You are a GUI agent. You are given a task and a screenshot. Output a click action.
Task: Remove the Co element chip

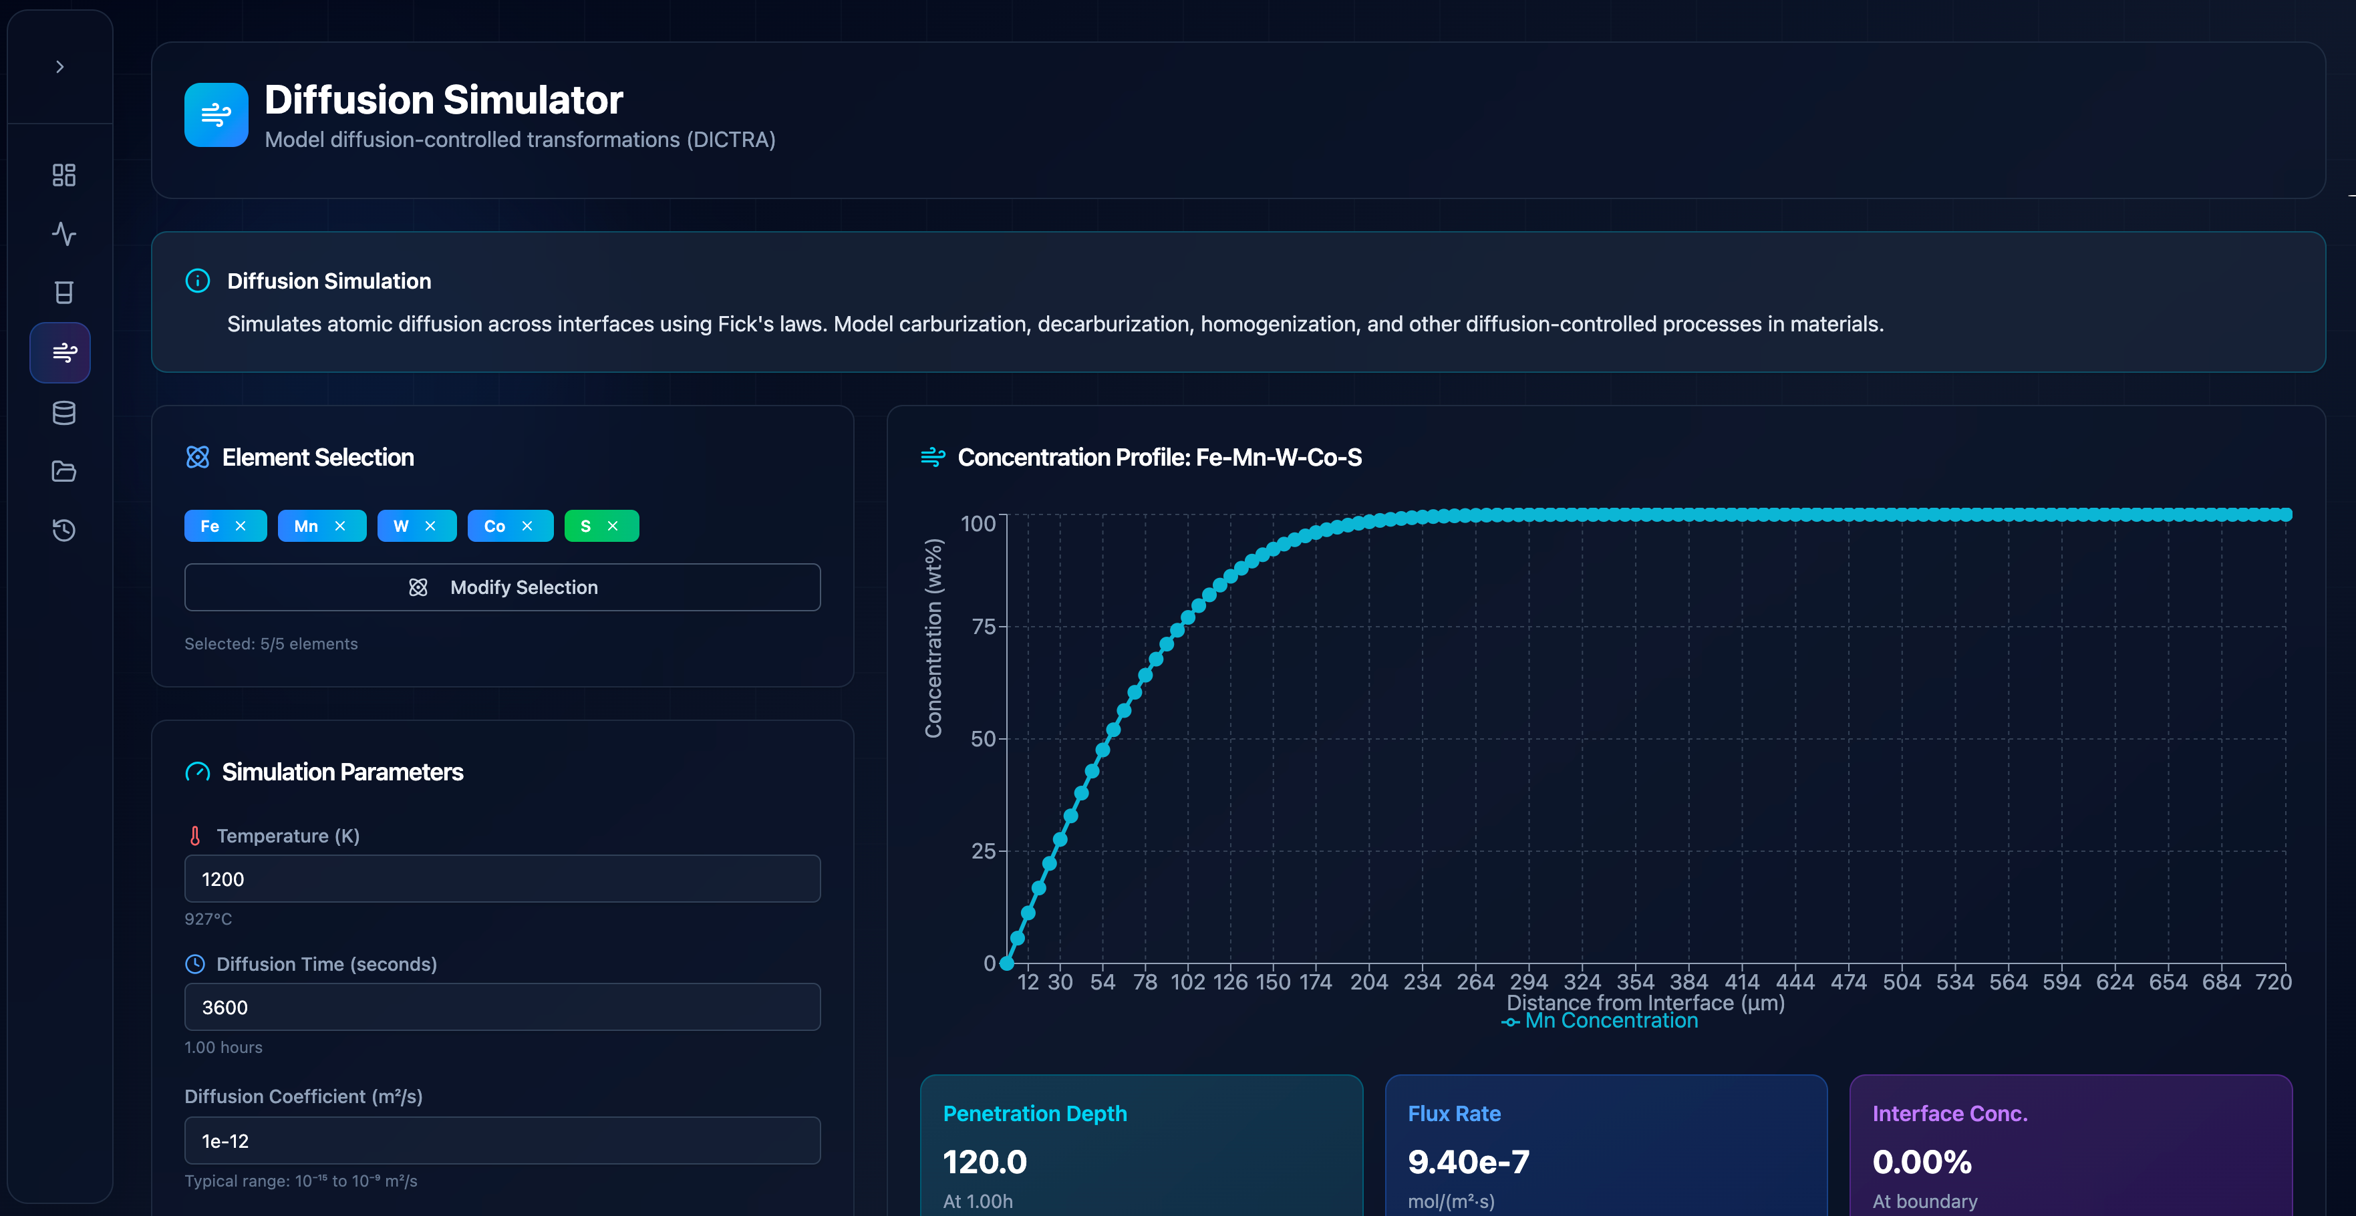click(527, 526)
